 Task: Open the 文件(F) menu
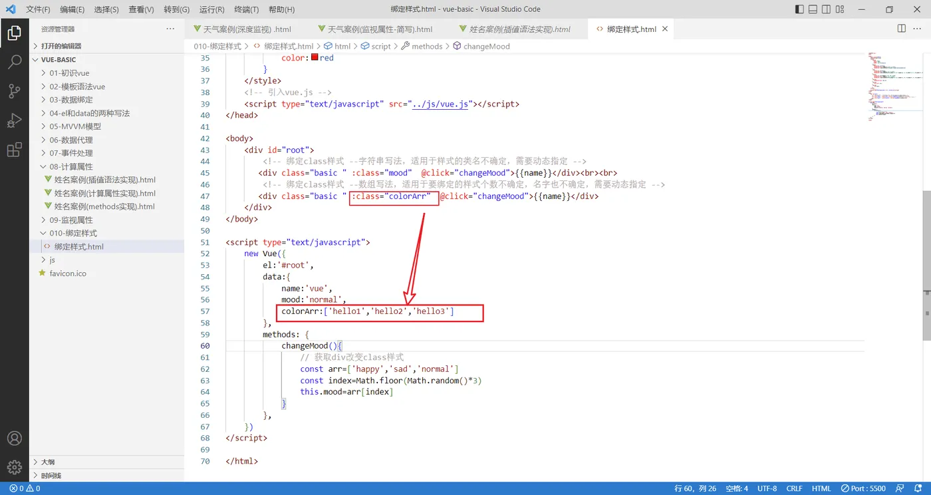(38, 9)
